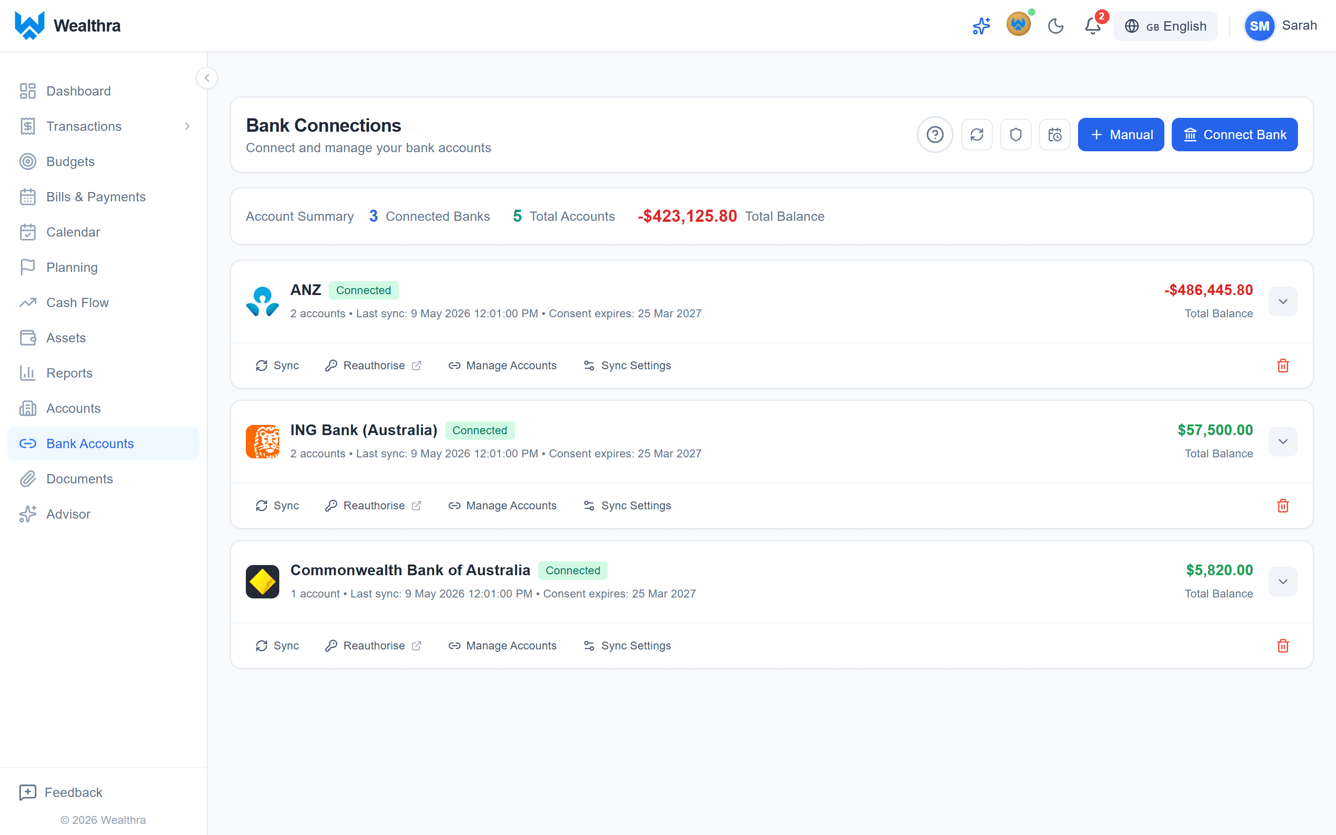Sync the ANZ connection

[x=277, y=366]
